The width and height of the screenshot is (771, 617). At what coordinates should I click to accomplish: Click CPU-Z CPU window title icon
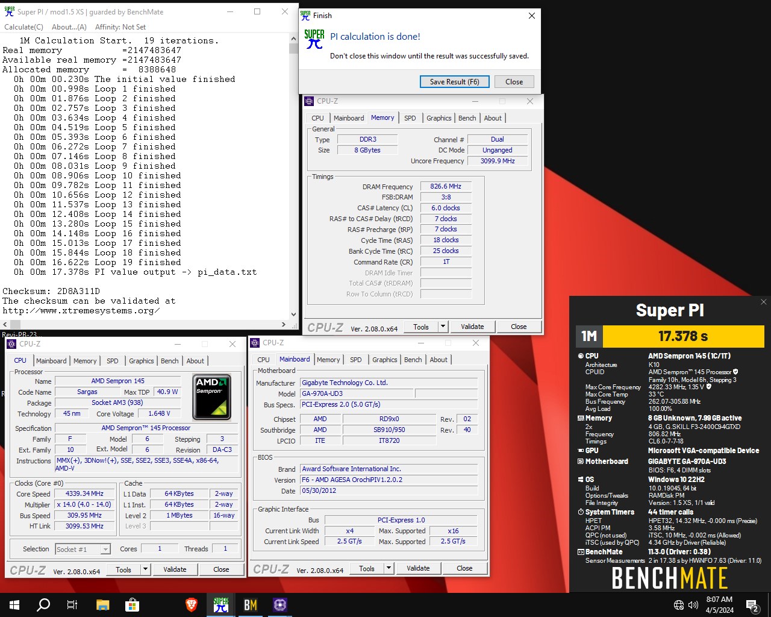click(x=11, y=344)
